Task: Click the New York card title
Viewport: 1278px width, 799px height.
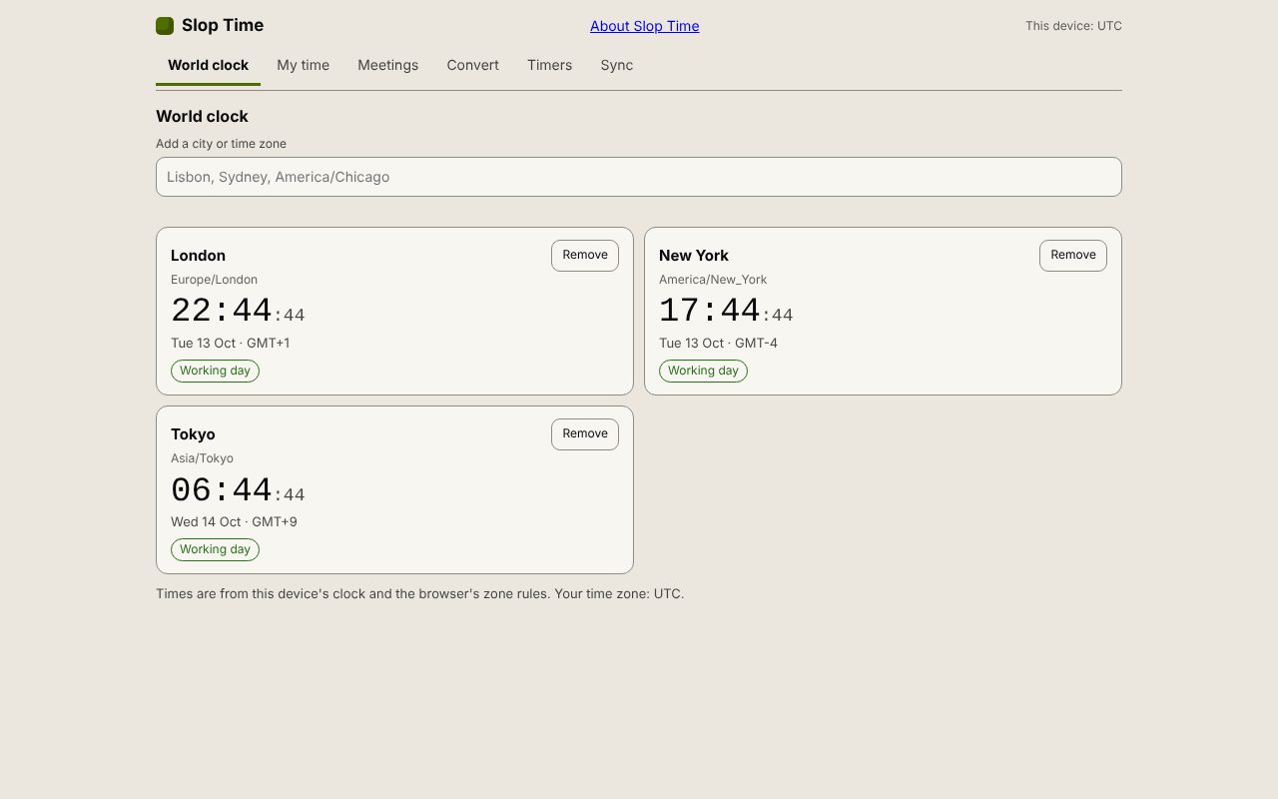Action: click(694, 255)
